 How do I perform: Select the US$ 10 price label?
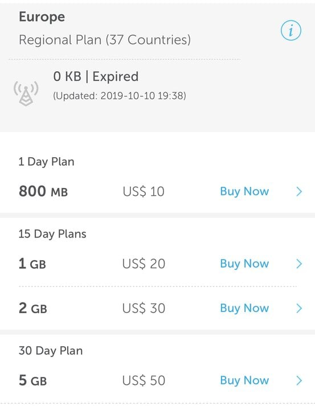(x=144, y=192)
